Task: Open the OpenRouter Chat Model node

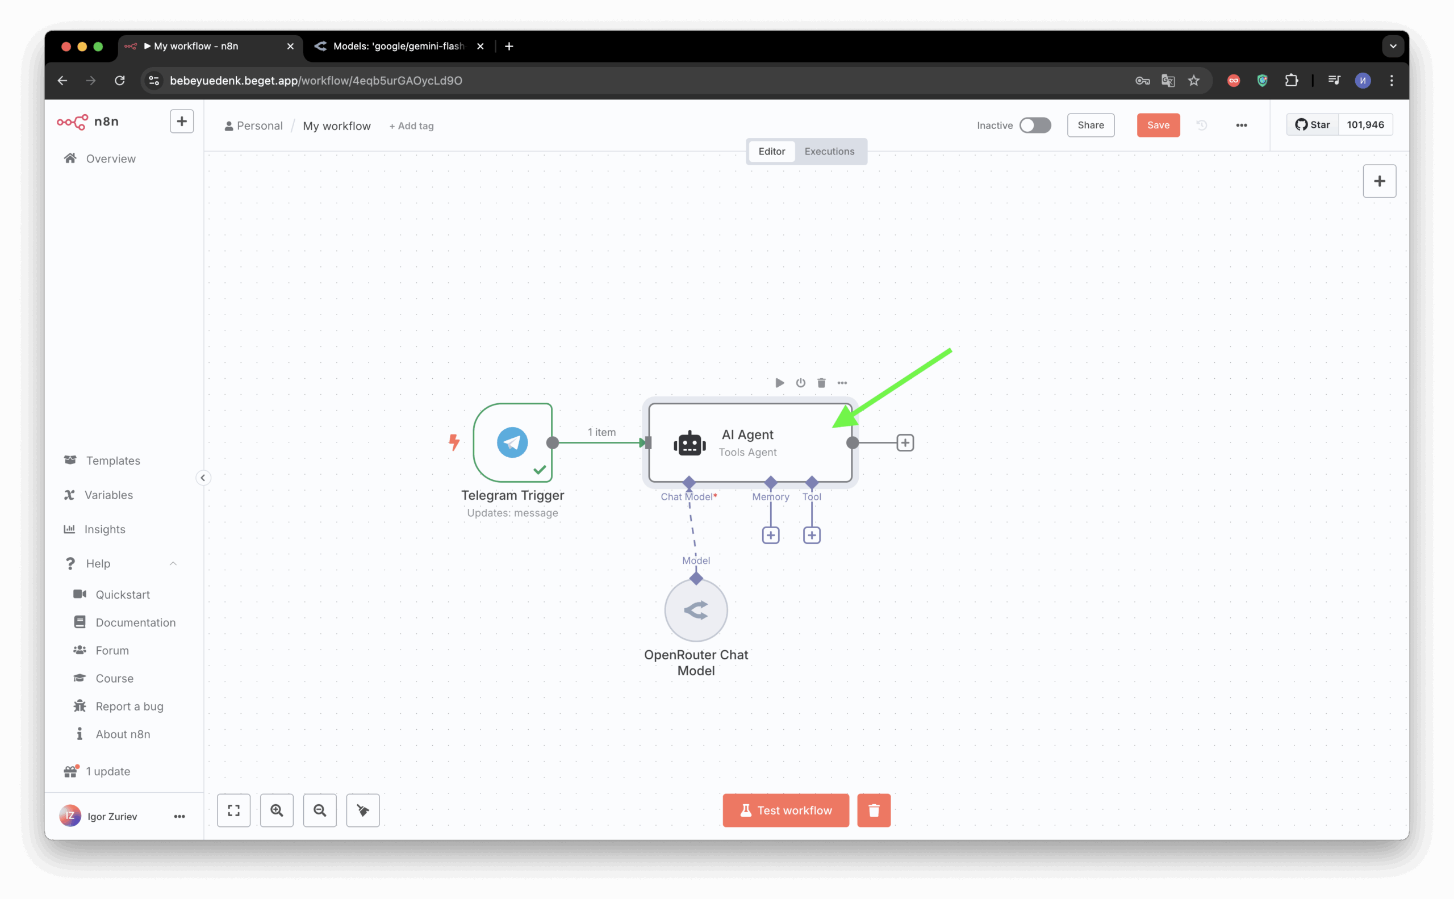Action: click(696, 611)
